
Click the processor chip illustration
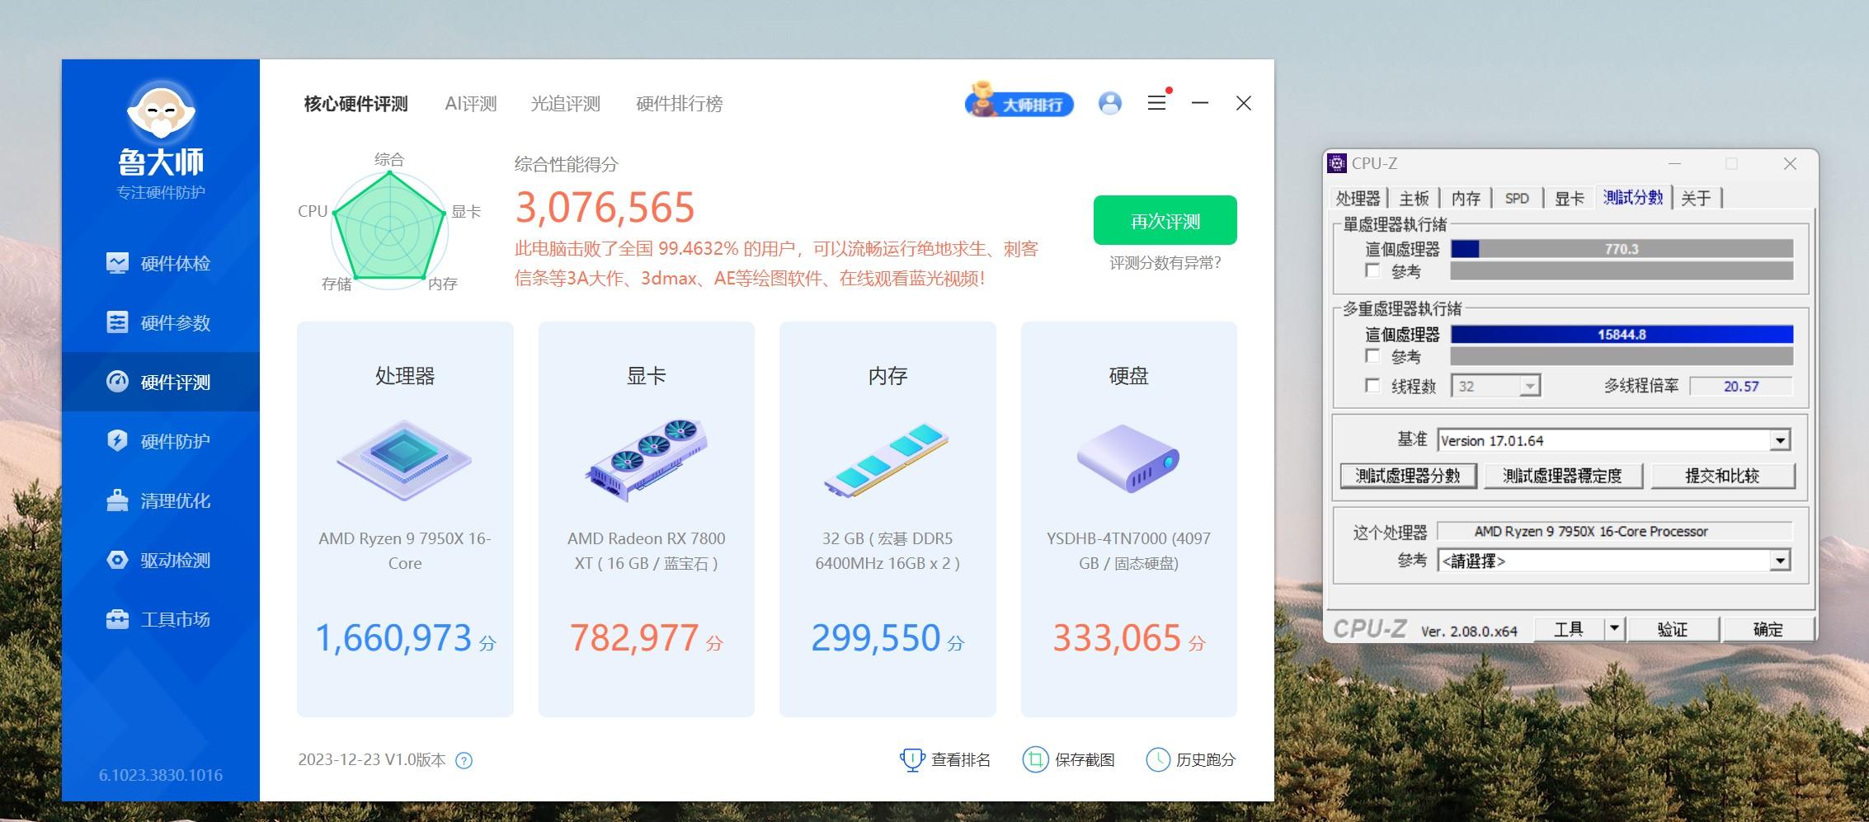point(404,460)
